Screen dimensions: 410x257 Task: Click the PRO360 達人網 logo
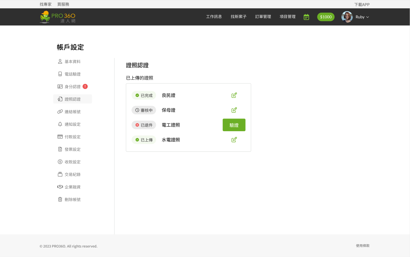pos(58,17)
